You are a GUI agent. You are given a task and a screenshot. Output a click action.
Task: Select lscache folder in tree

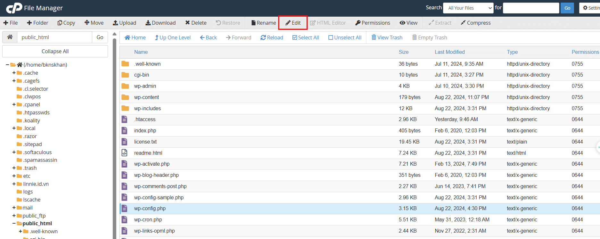[32, 200]
